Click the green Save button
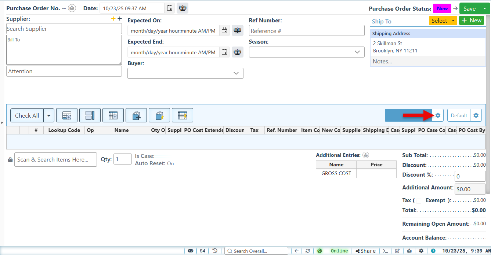Screen dimensions: 491x255 tap(469, 9)
